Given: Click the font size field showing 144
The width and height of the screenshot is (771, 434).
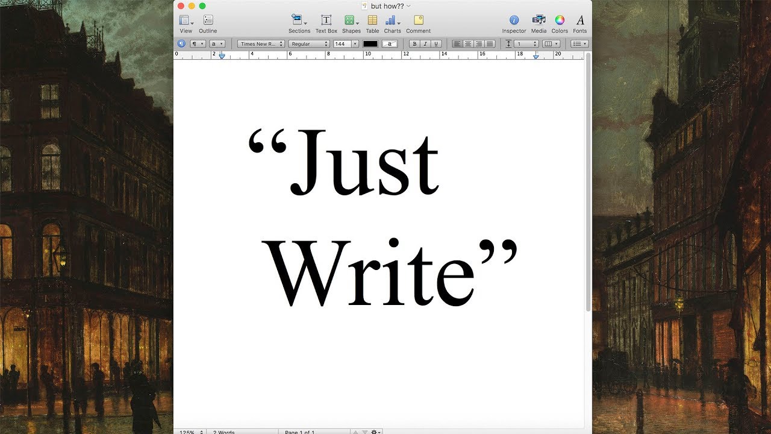Looking at the screenshot, I should tap(342, 44).
